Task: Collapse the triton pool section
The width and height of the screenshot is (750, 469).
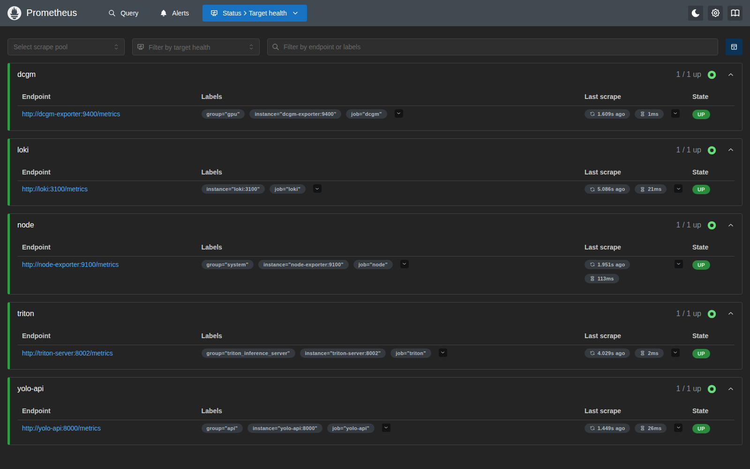Action: 731,314
